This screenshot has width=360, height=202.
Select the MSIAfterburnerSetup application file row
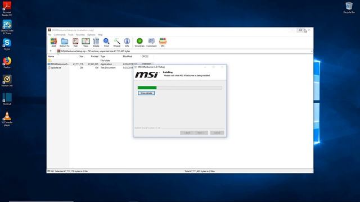(100, 64)
